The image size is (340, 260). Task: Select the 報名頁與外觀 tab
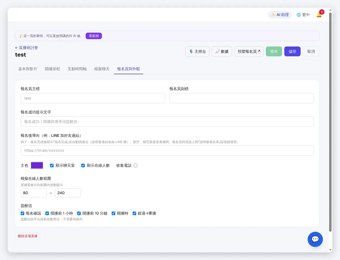129,69
